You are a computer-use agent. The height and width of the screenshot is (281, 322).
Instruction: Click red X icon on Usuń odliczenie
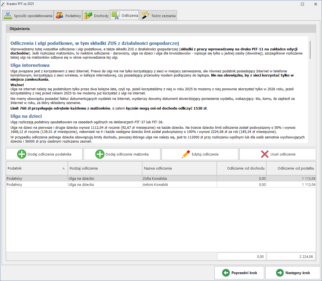(265, 154)
